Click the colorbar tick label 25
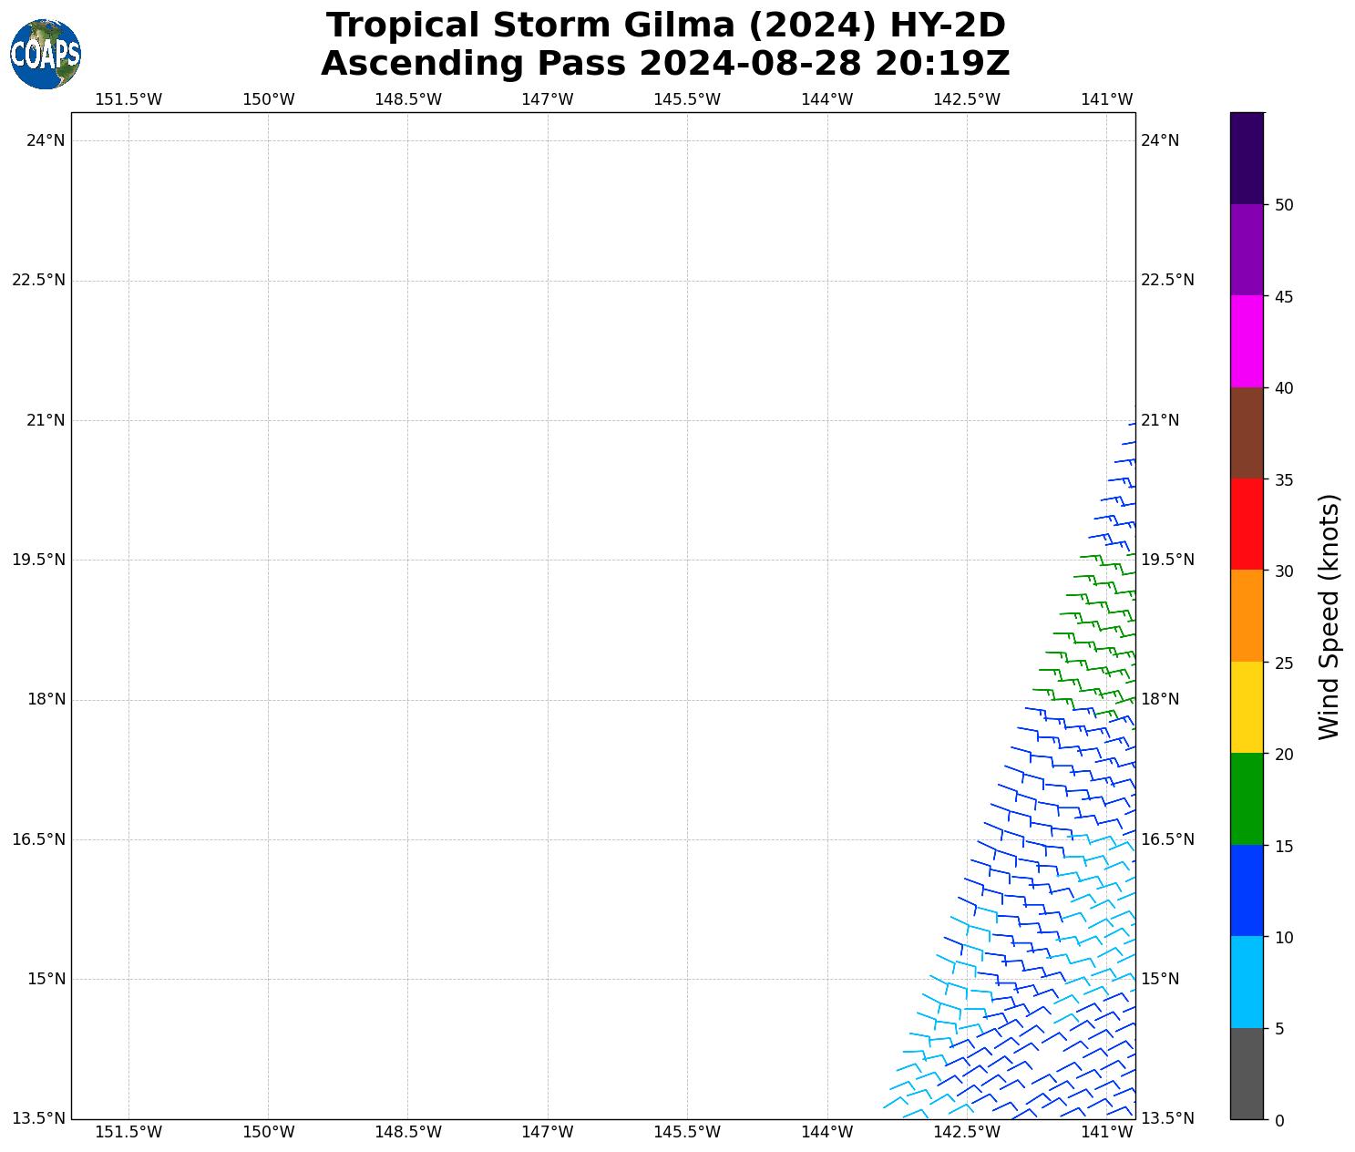Viewport: 1355px width, 1152px height. (1284, 663)
